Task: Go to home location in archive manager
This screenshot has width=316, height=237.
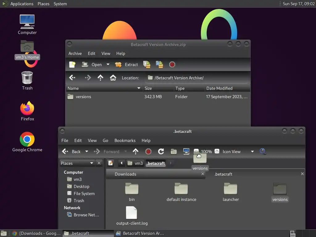Action: (x=113, y=77)
